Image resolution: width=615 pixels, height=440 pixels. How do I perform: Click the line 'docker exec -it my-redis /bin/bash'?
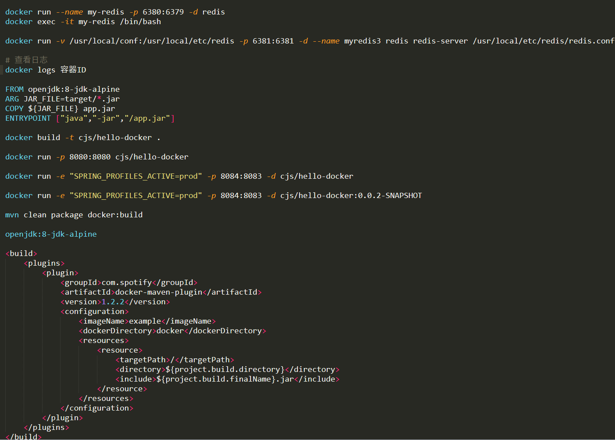coord(83,22)
